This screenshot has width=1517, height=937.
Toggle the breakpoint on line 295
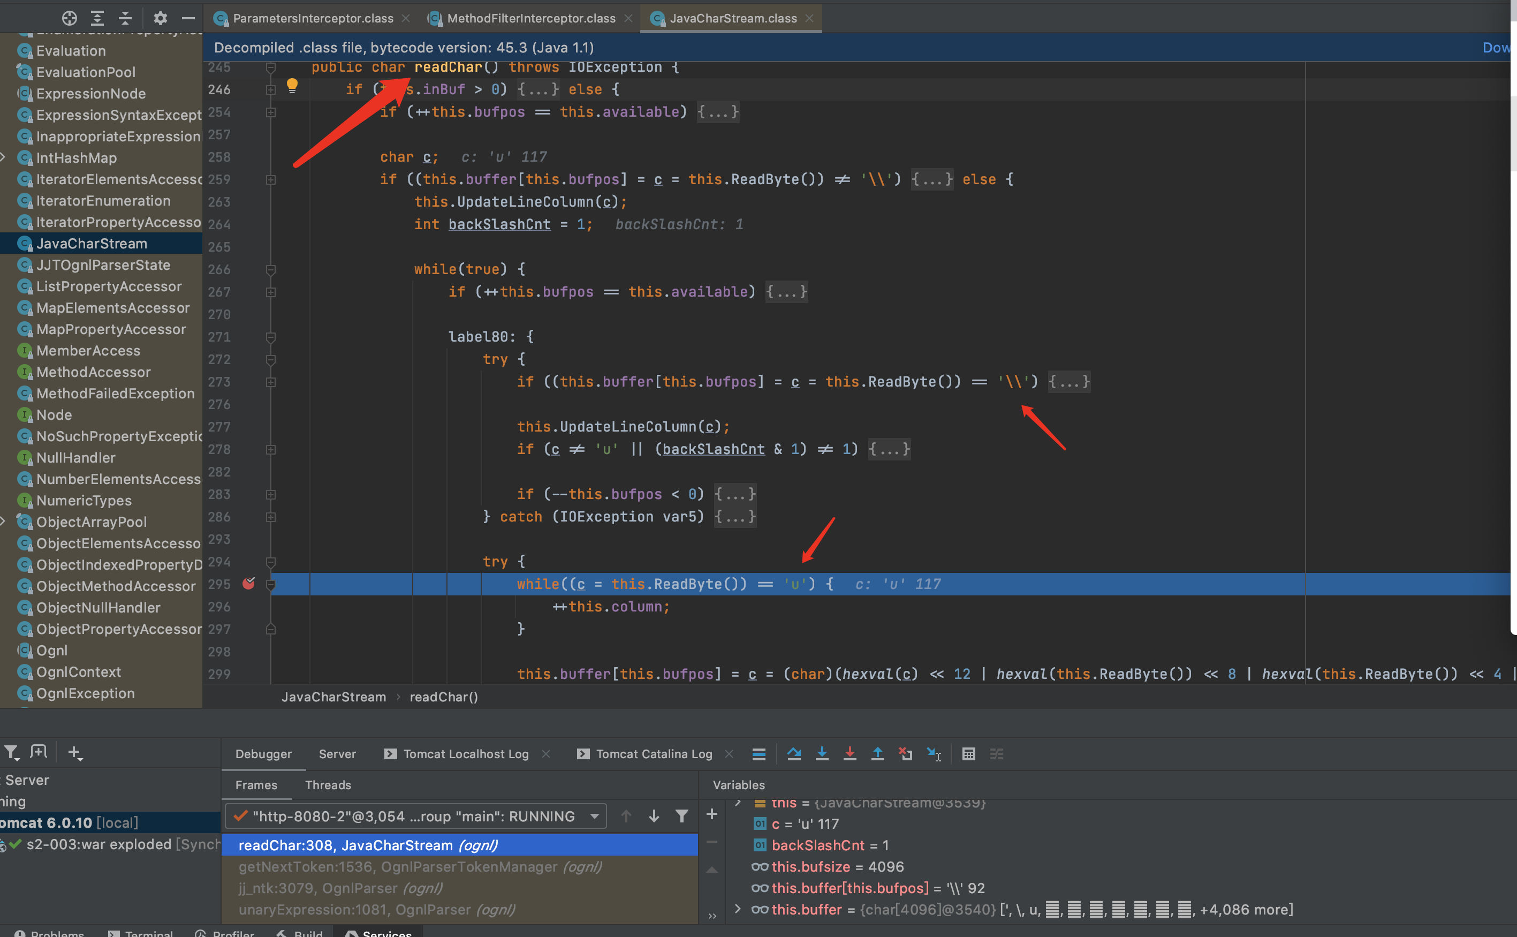click(249, 583)
